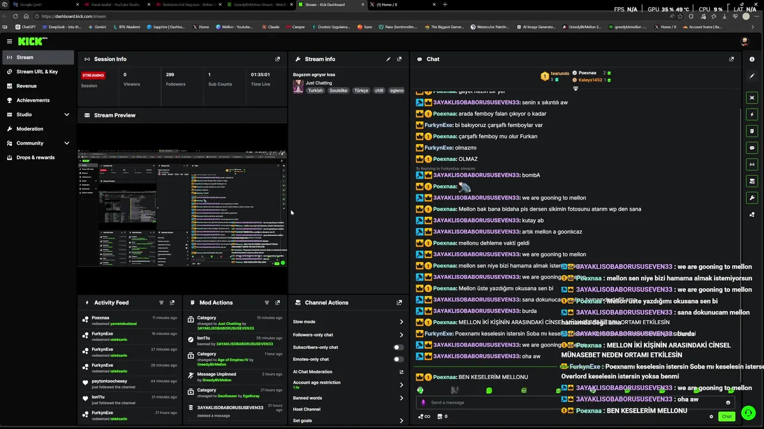Click the green headset support button
This screenshot has height=429, width=764.
point(748,413)
